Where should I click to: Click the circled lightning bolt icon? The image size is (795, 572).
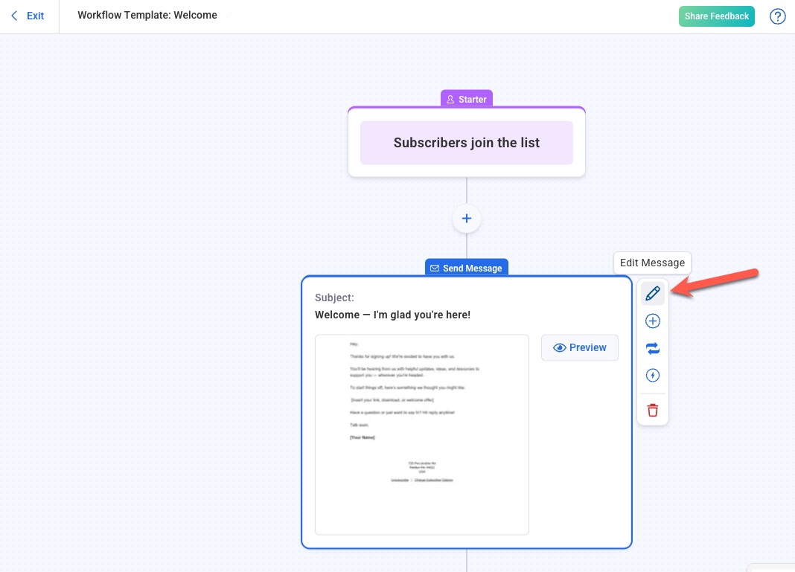[653, 376]
